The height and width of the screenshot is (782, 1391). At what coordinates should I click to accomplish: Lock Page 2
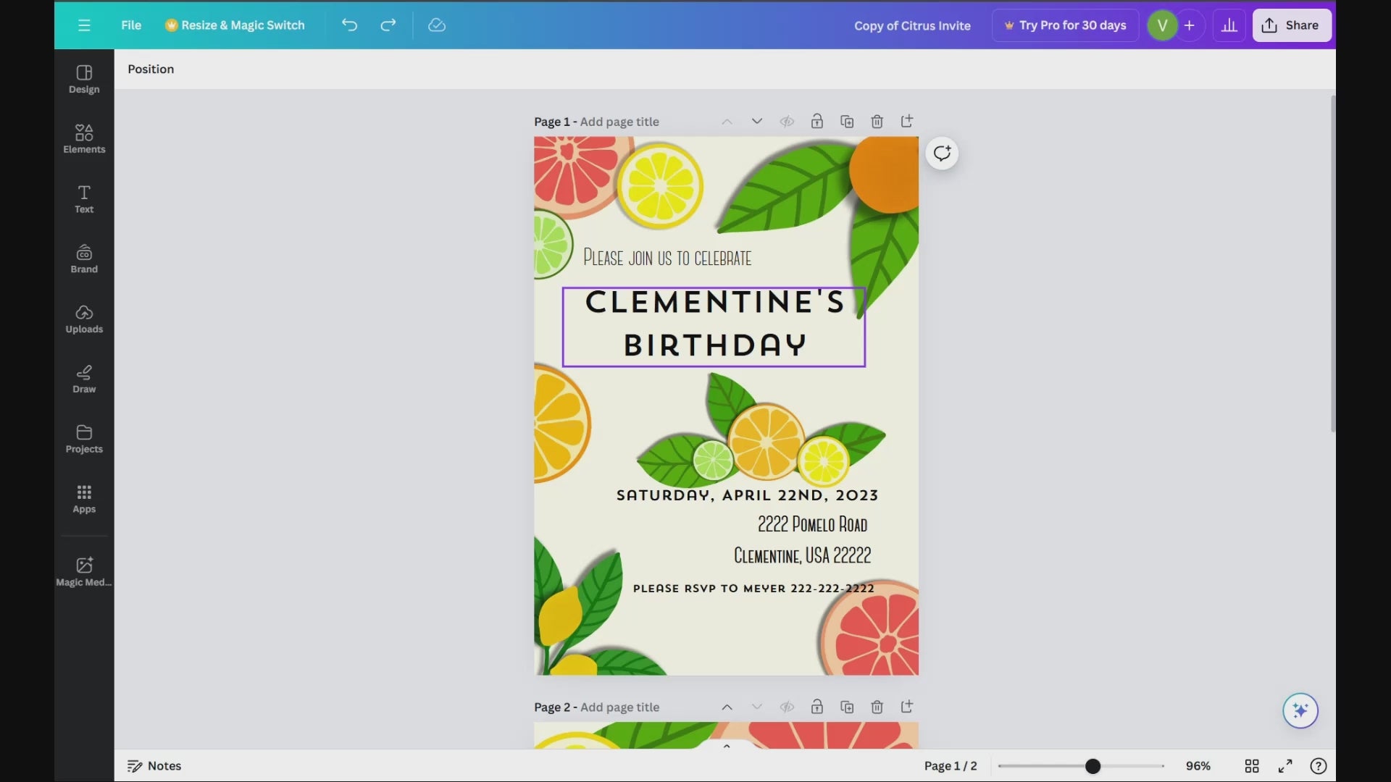(x=816, y=707)
